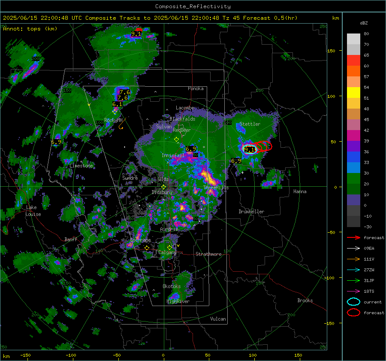Click the RedDeer city label

coord(182,130)
